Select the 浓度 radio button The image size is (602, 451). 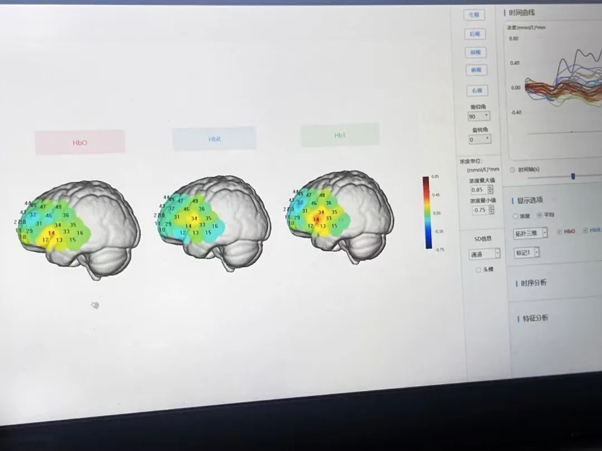[515, 216]
